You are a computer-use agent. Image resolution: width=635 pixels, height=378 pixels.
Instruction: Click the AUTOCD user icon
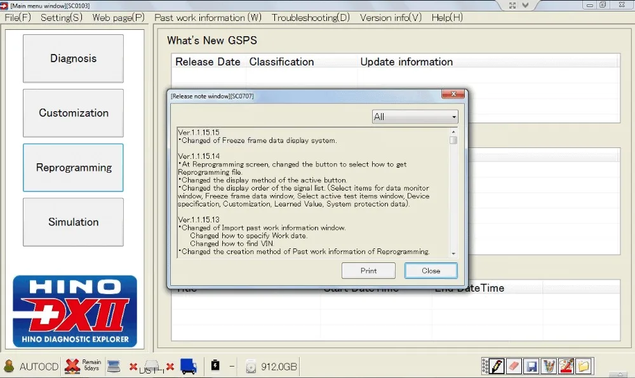tap(9, 367)
